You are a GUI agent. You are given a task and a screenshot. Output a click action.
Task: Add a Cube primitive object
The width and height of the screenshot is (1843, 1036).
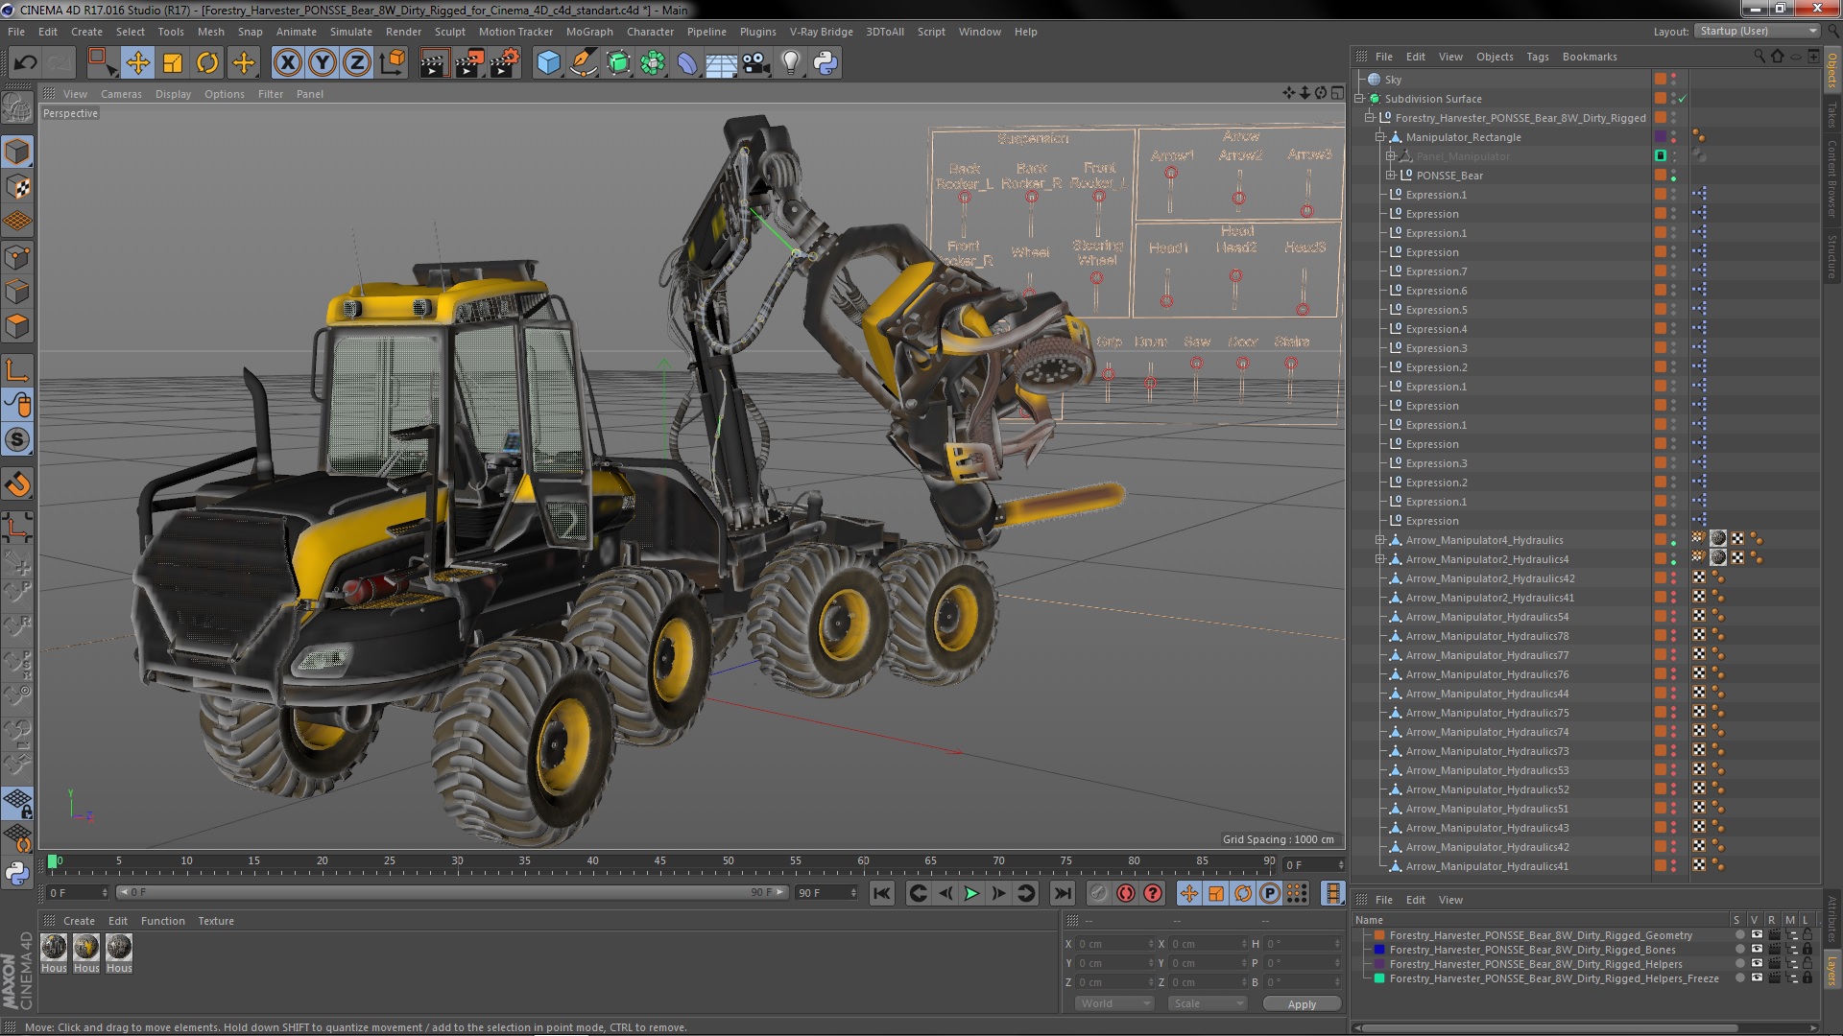tap(548, 63)
